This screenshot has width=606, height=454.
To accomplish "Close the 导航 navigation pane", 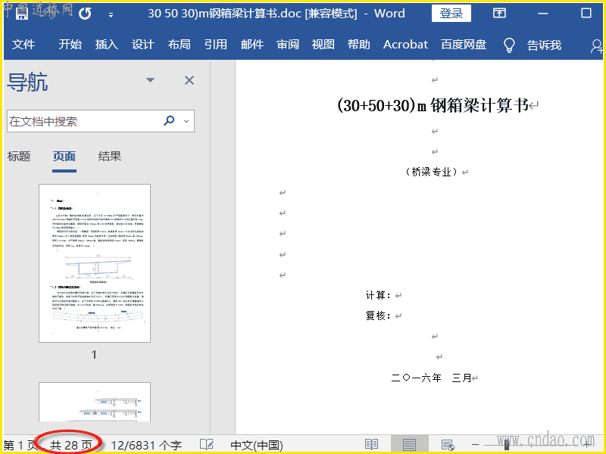I will (x=189, y=80).
